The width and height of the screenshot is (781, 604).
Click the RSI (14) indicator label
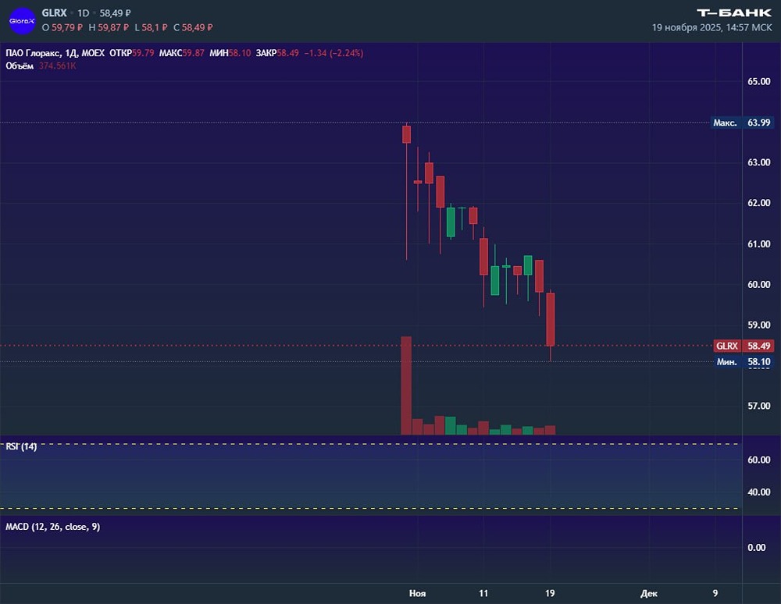pos(21,447)
